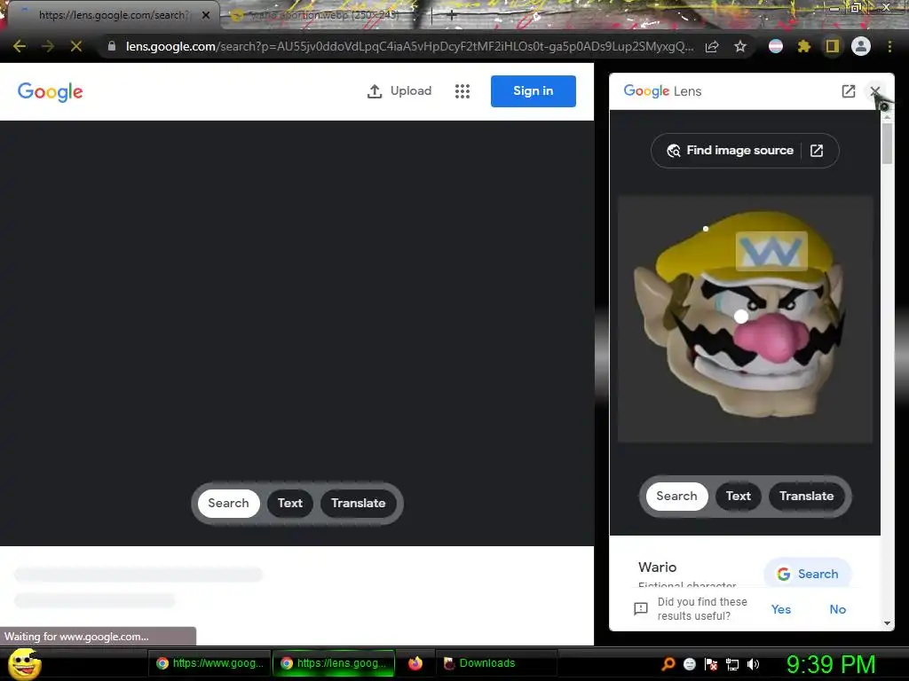Open the Chrome three-dot menu
The width and height of the screenshot is (909, 681).
pos(889,46)
